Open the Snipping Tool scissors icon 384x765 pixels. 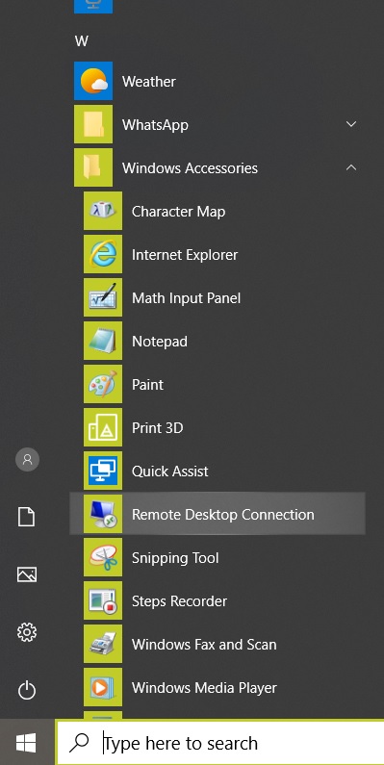click(103, 558)
